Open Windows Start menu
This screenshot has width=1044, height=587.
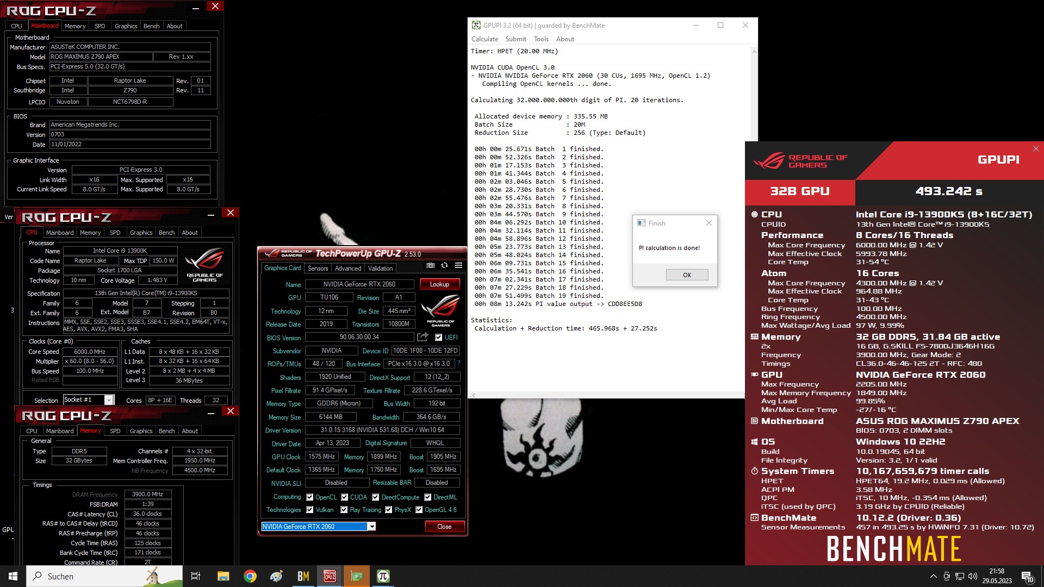tap(13, 576)
